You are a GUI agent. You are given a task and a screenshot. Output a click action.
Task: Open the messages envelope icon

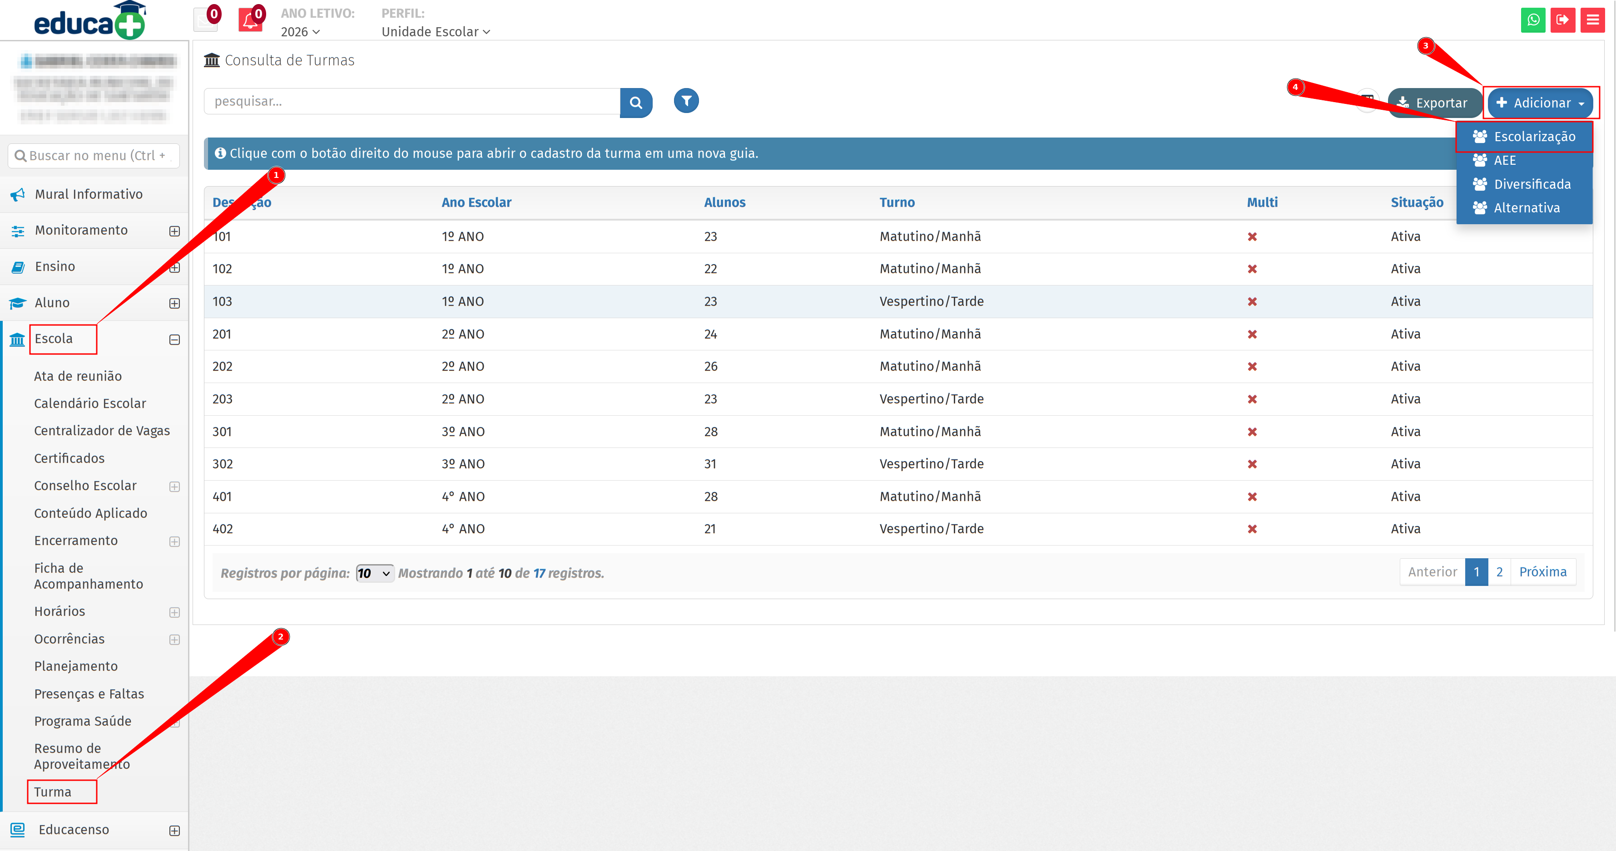pos(204,21)
